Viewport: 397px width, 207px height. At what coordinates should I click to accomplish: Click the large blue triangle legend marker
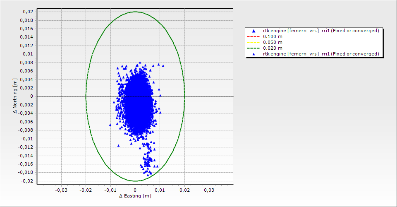click(x=253, y=31)
